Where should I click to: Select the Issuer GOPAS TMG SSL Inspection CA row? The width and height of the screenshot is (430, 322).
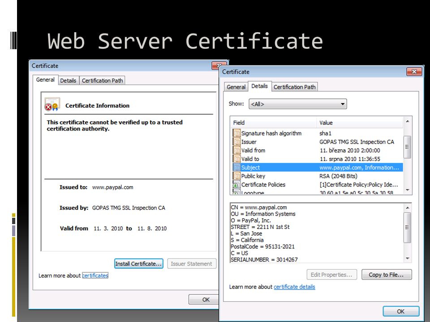pyautogui.click(x=318, y=142)
